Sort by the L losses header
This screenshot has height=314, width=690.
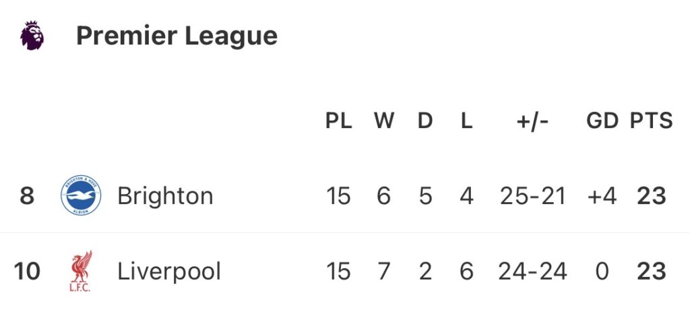click(x=466, y=121)
